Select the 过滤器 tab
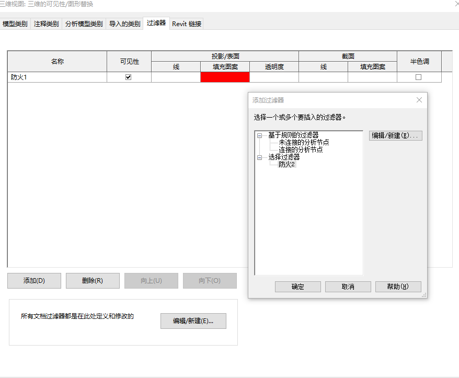The image size is (459, 378). (156, 23)
